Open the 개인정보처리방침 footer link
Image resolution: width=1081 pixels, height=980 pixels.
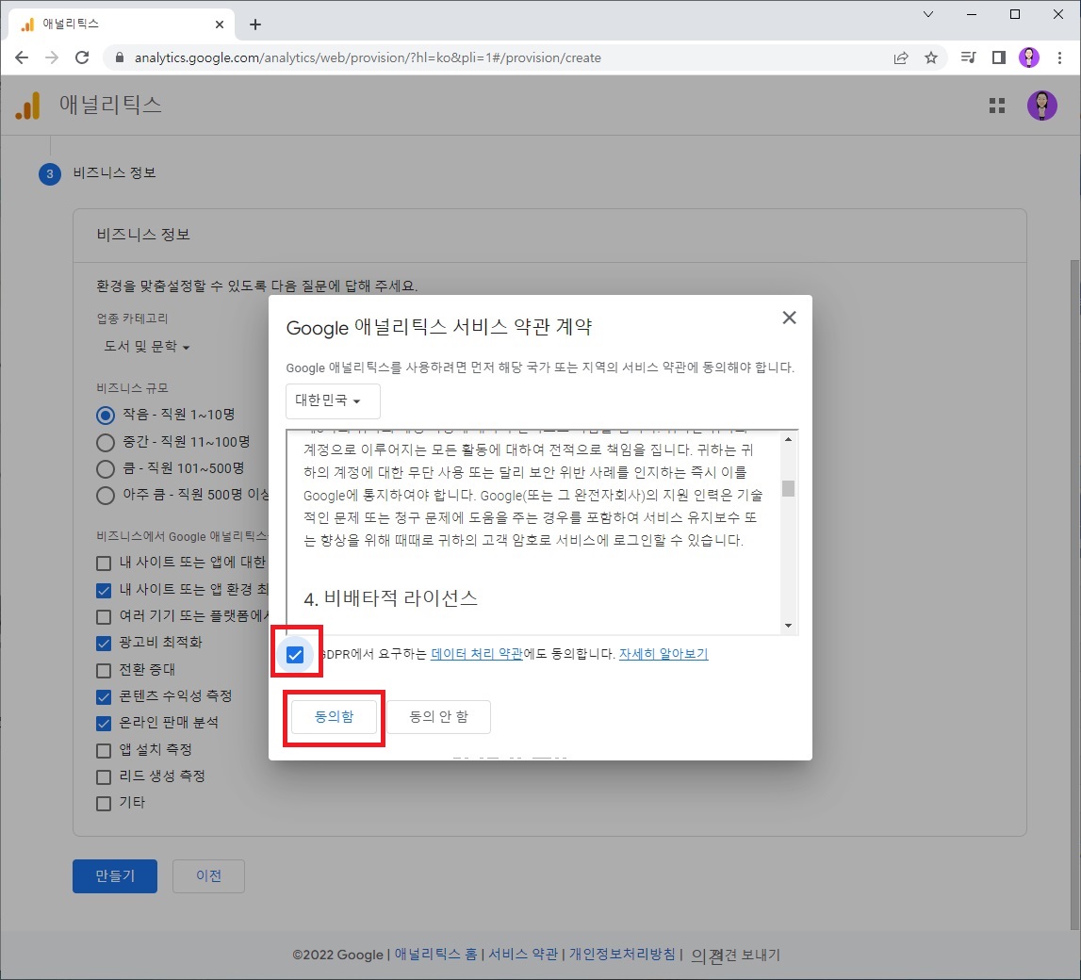point(623,955)
